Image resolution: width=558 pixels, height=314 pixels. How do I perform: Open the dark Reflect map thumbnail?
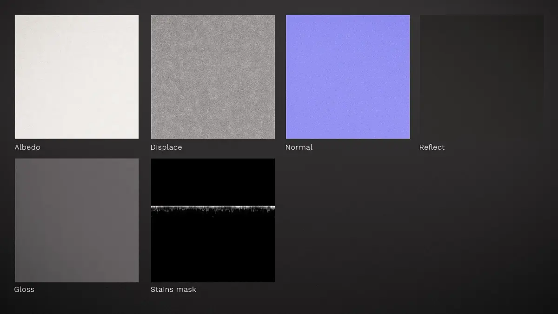482,77
